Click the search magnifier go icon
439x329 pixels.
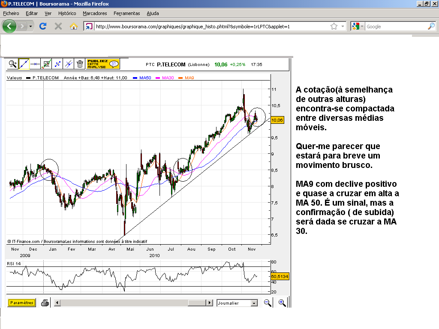click(431, 26)
